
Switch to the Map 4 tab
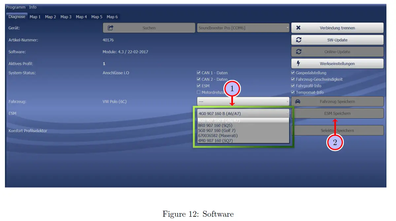click(82, 17)
